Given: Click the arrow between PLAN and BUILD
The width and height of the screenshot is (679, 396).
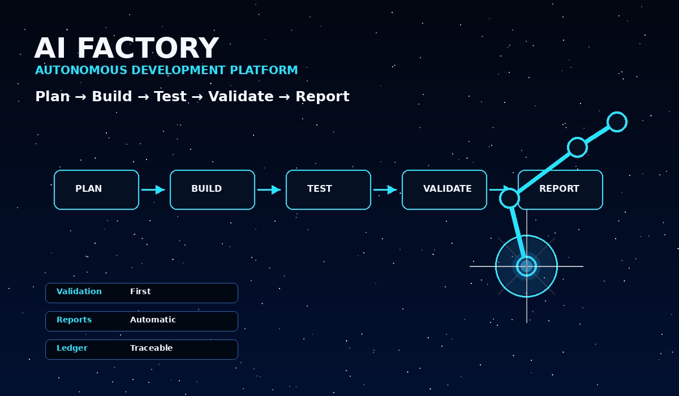Looking at the screenshot, I should coord(153,190).
